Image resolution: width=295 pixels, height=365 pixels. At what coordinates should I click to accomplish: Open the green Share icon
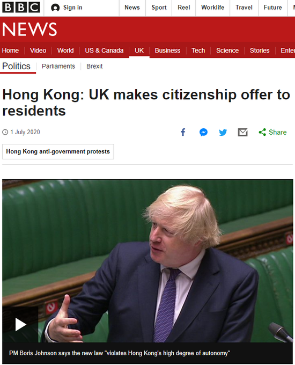click(x=262, y=132)
